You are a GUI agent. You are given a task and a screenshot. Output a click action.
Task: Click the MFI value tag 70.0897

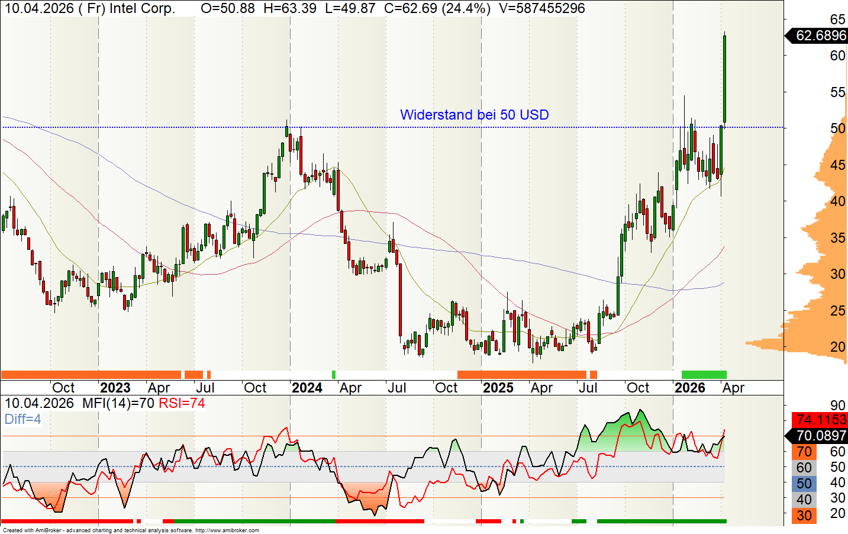(820, 436)
